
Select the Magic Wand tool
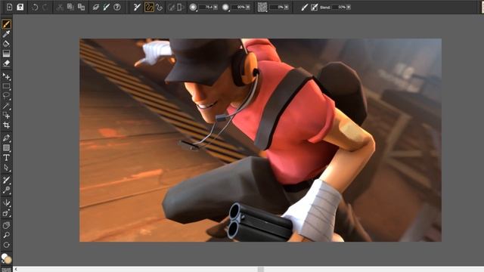tap(6, 106)
